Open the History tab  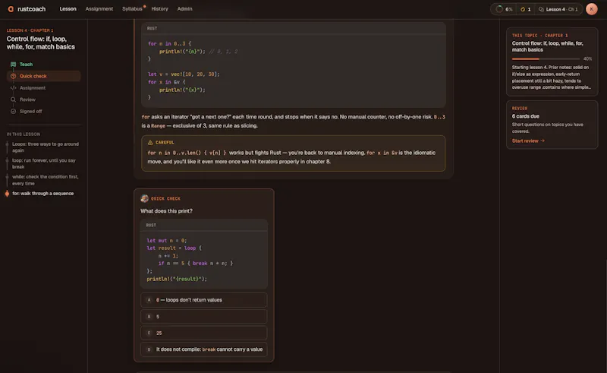(x=159, y=9)
